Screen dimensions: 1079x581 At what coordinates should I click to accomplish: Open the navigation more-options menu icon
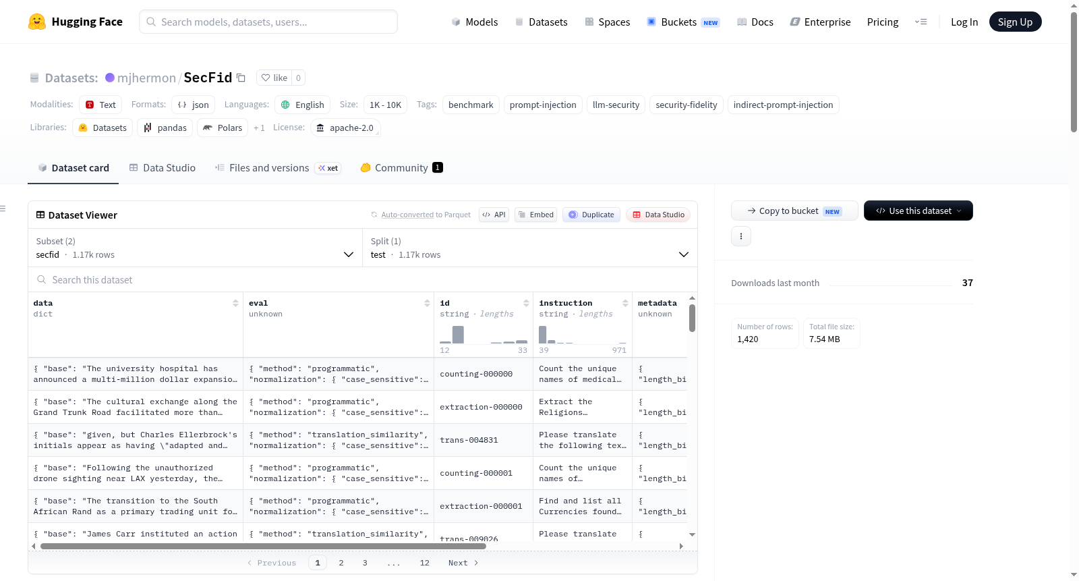pyautogui.click(x=921, y=22)
